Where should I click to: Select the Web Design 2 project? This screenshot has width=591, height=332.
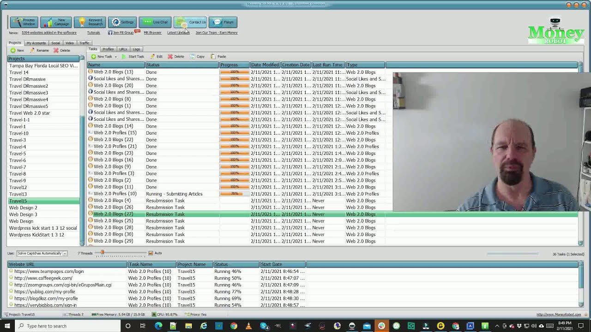[44, 207]
